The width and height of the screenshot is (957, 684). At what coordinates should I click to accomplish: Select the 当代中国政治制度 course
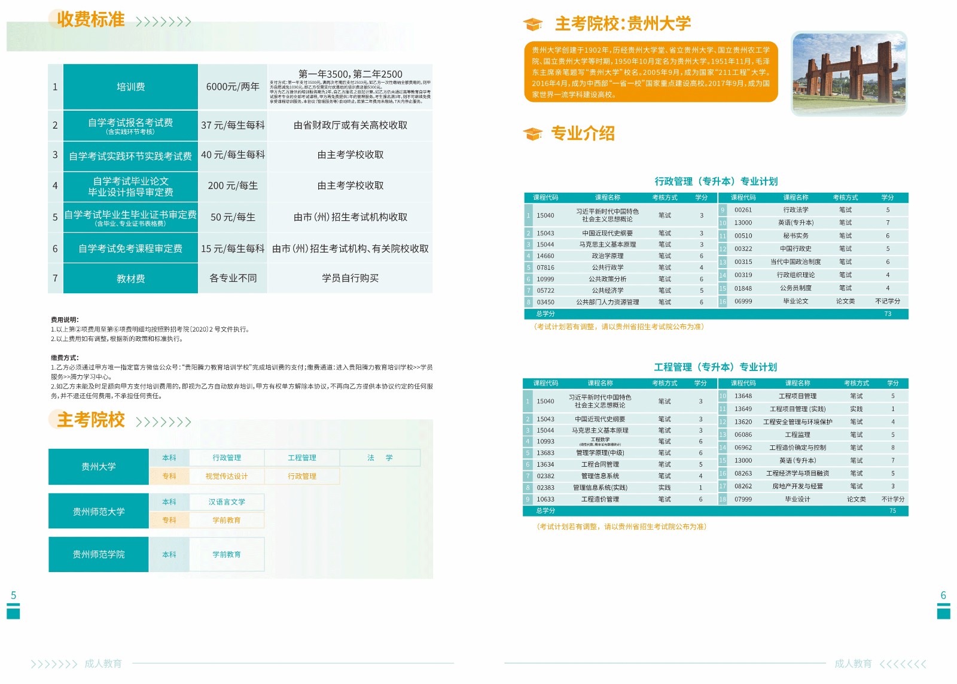pyautogui.click(x=796, y=262)
